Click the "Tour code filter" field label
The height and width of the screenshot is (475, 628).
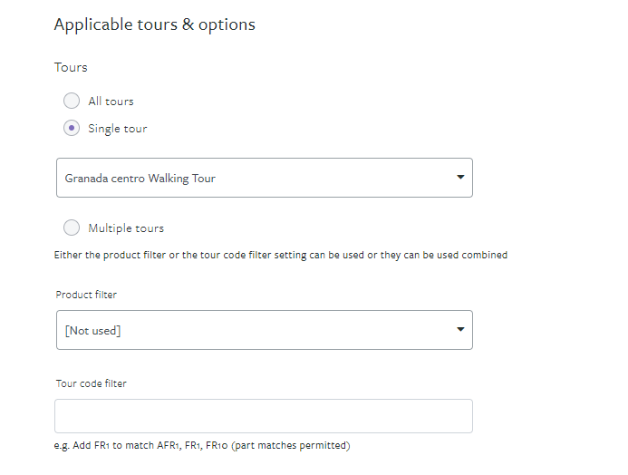91,383
